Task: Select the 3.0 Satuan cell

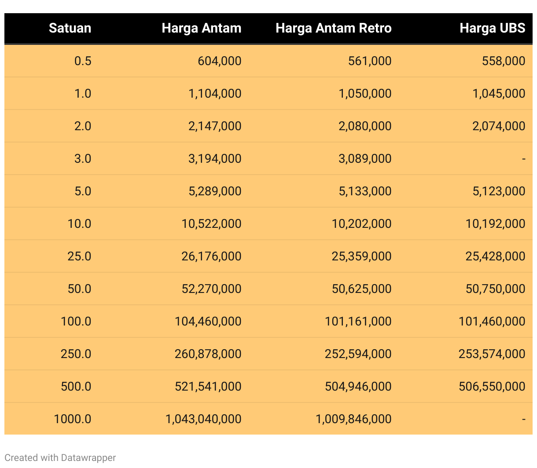Action: coord(83,158)
